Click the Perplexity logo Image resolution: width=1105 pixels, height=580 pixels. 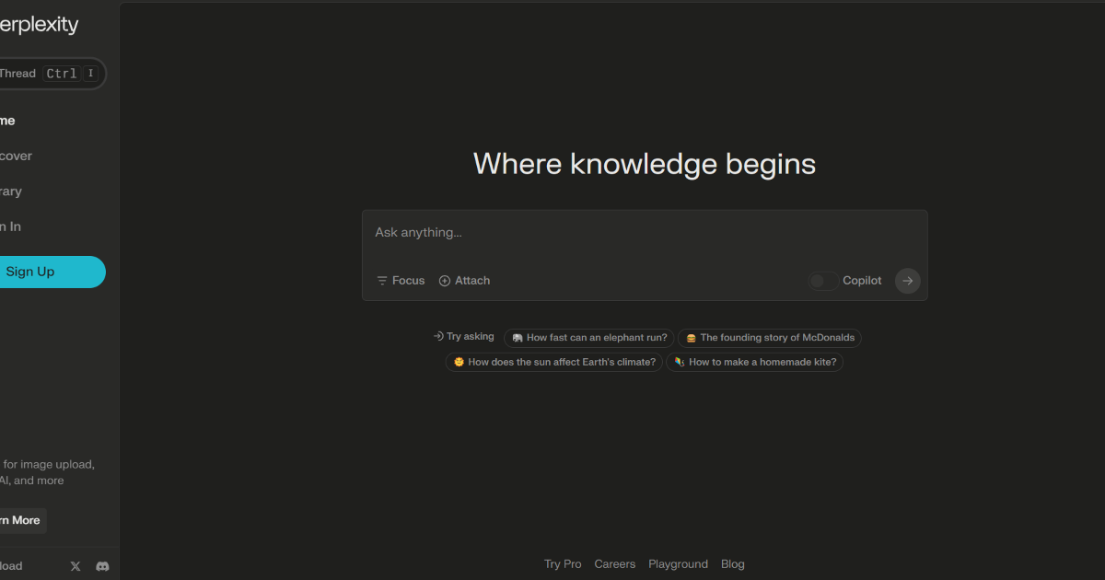[39, 25]
